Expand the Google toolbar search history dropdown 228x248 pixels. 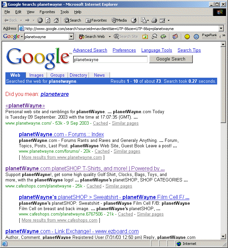click(72, 36)
